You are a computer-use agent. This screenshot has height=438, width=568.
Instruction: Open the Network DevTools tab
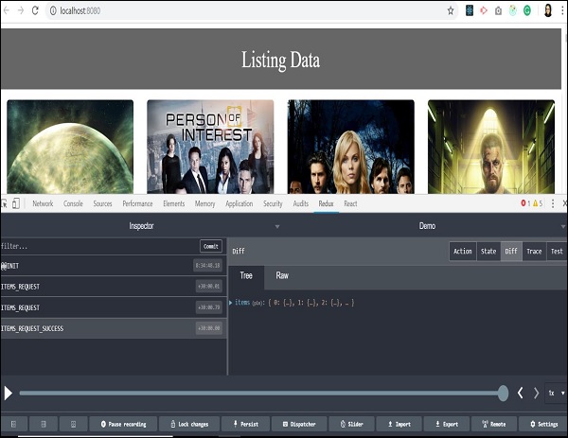(x=43, y=203)
